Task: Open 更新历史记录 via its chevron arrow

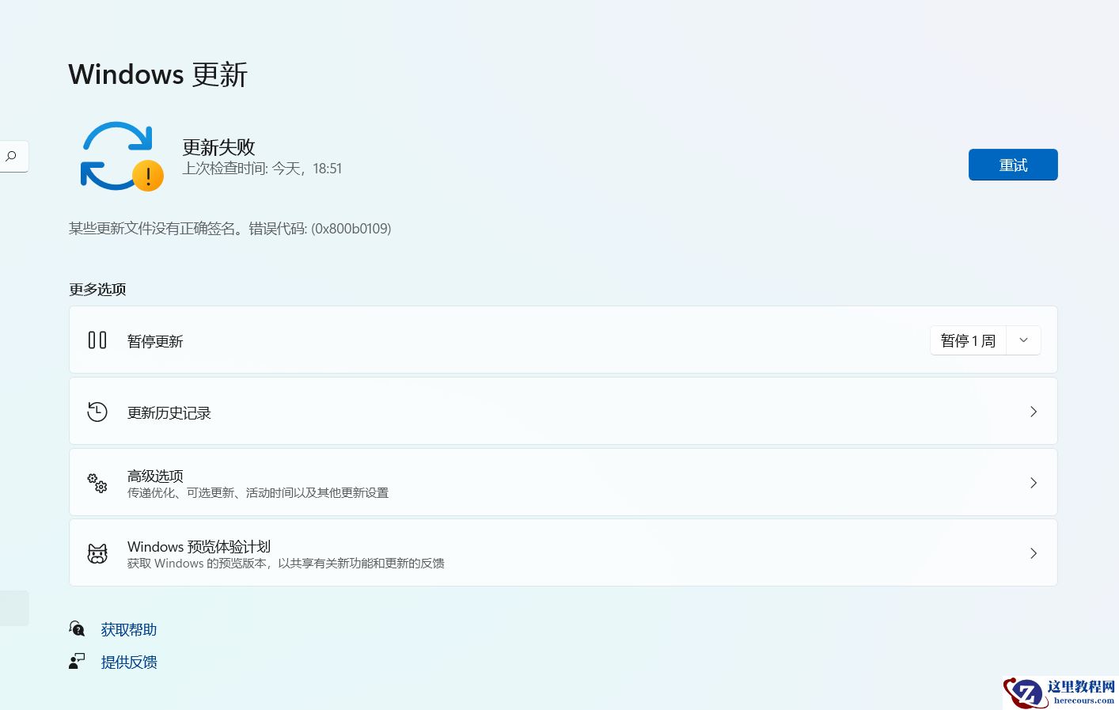Action: (x=1034, y=412)
